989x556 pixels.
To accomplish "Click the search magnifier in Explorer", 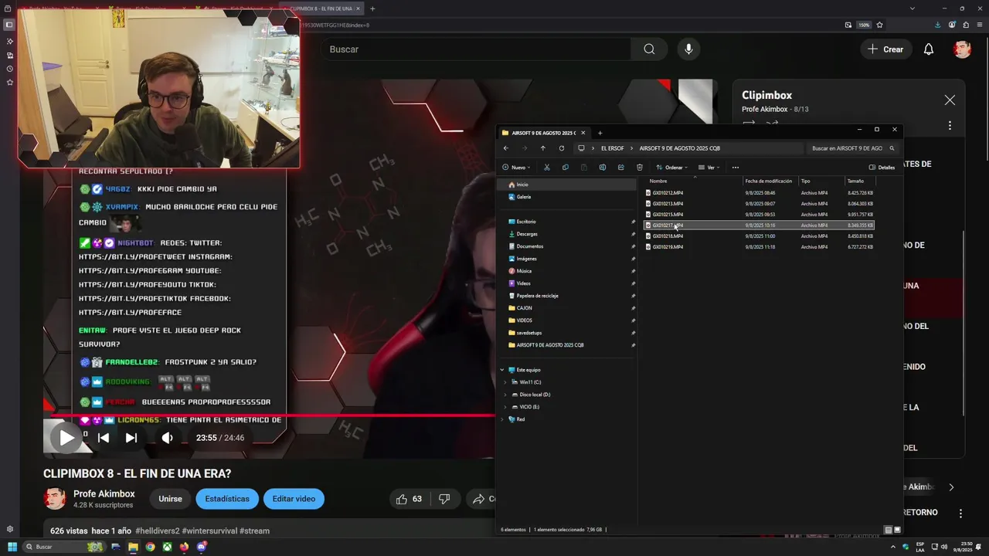I will coord(892,148).
